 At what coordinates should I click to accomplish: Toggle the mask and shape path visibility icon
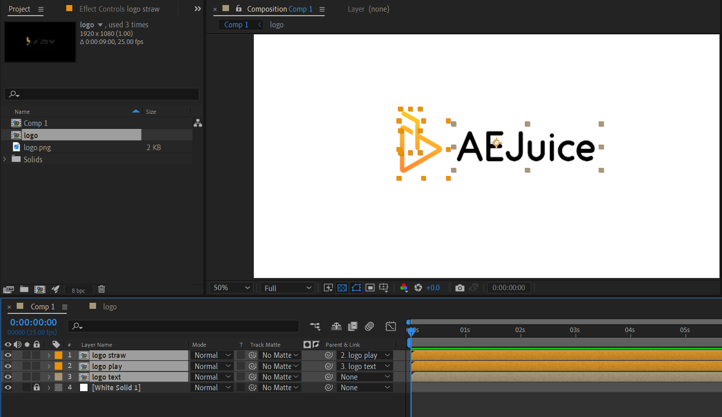pyautogui.click(x=356, y=288)
